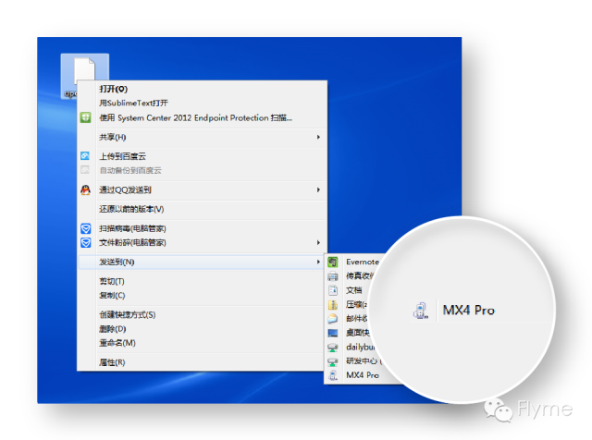Send to 文档 in the submenu
Screen dimensions: 592x440
coord(354,290)
